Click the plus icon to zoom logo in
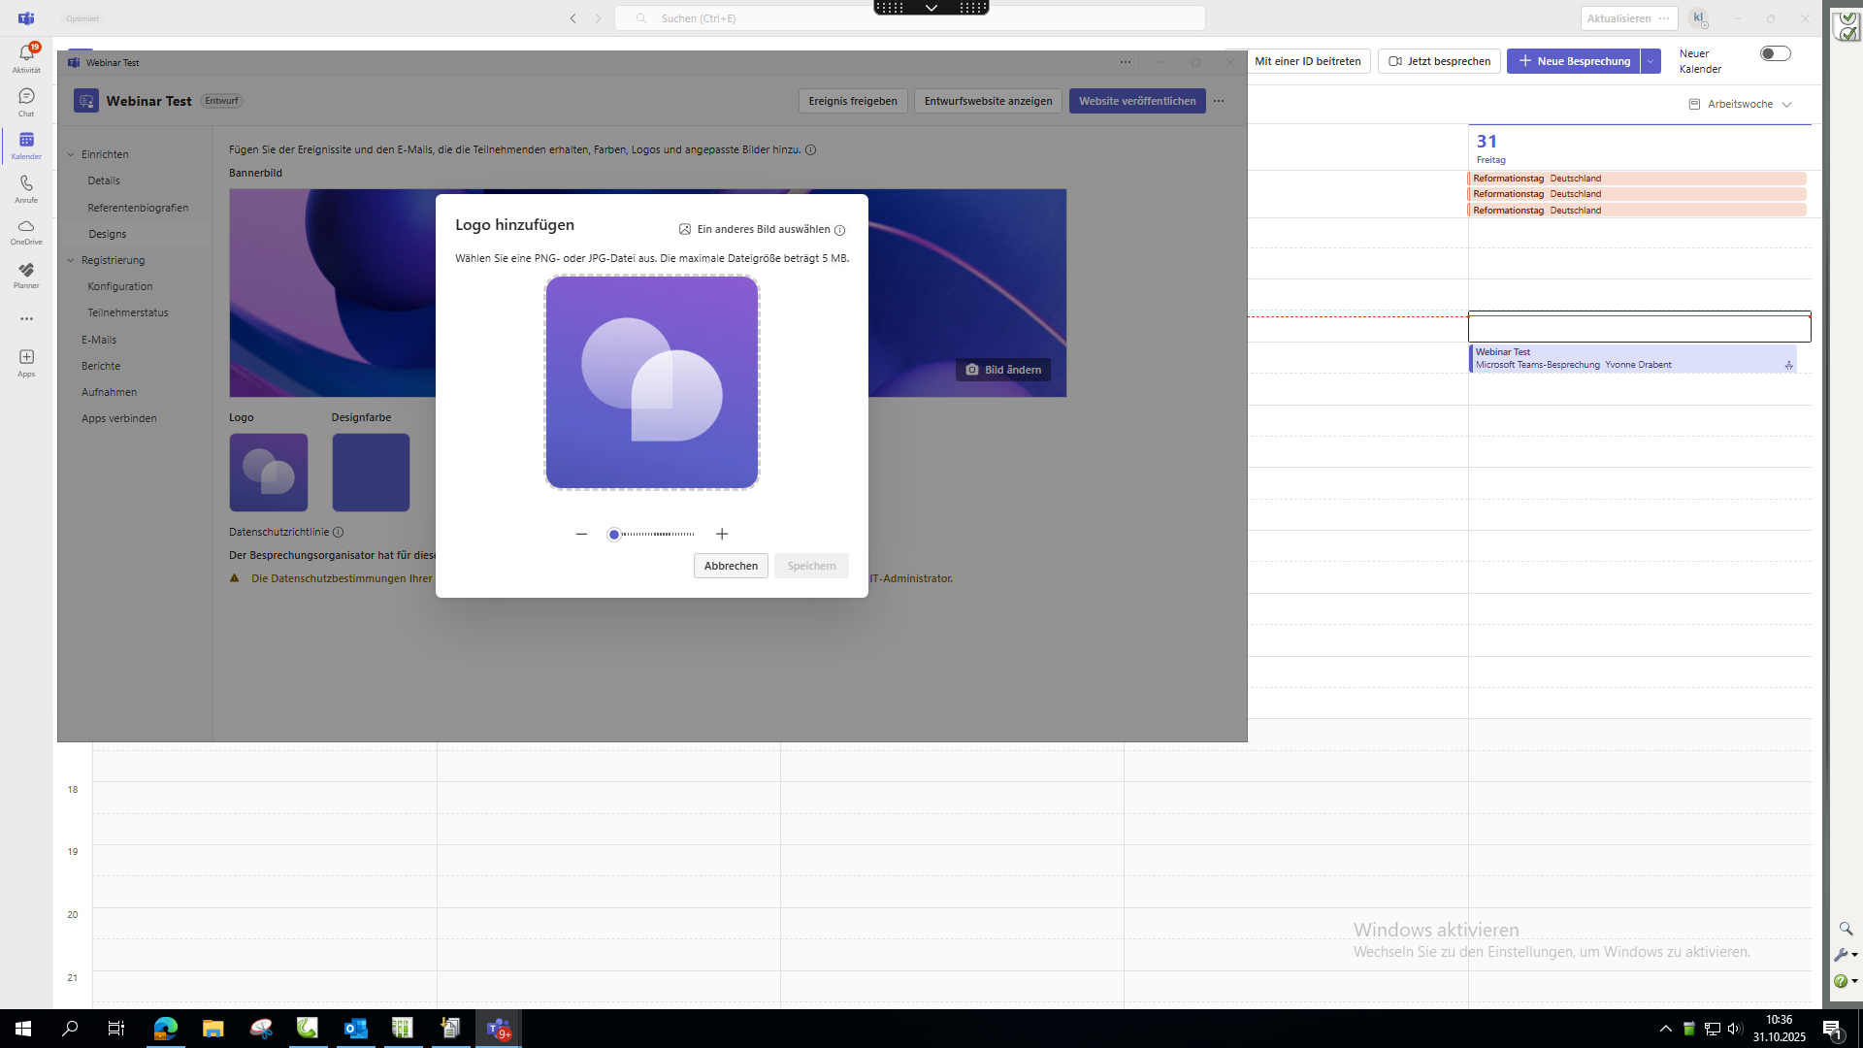This screenshot has width=1863, height=1048. coord(722,534)
